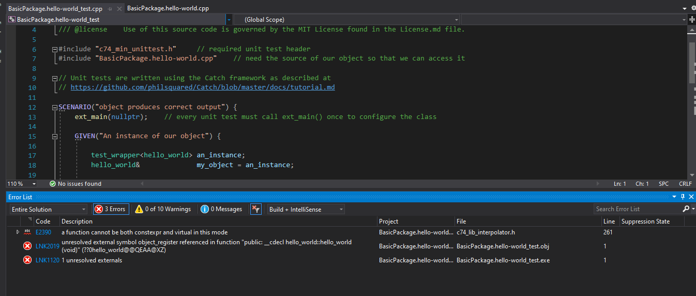Click the clear Error List filters icon

pos(255,209)
